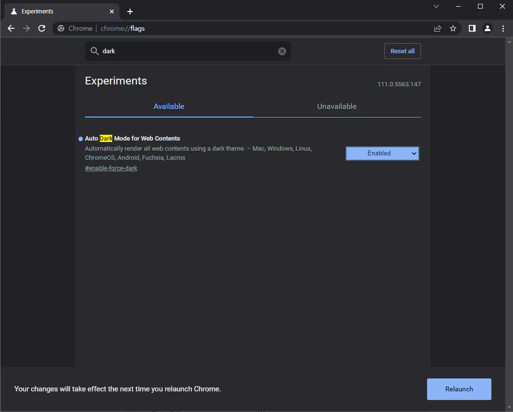Click the magnifier icon in flags search

(x=95, y=51)
